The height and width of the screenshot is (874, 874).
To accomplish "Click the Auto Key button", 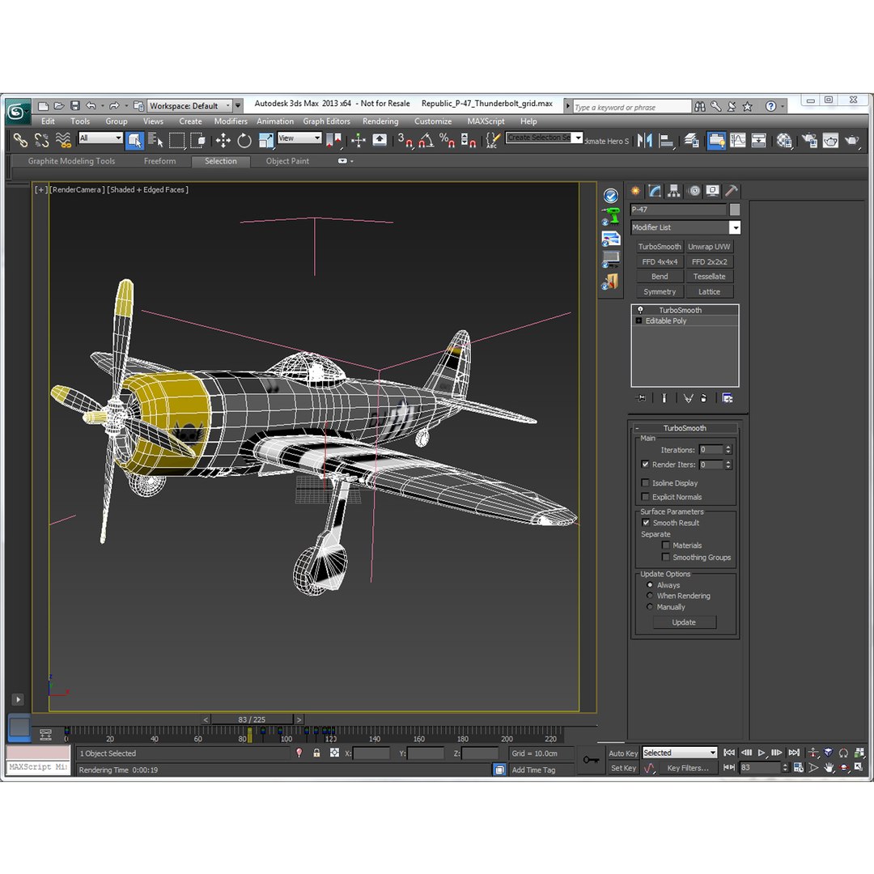I will 623,753.
